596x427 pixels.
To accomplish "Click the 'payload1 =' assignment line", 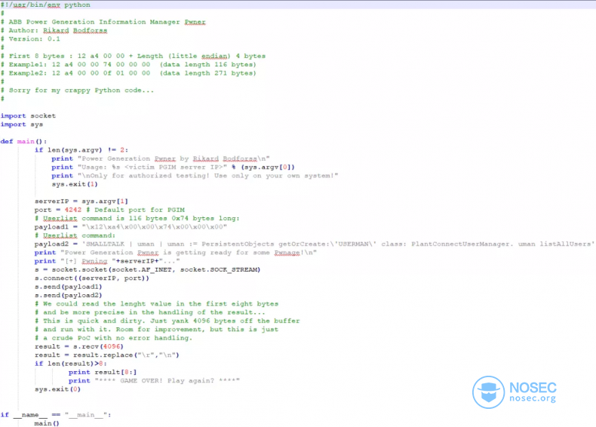I will pyautogui.click(x=131, y=227).
